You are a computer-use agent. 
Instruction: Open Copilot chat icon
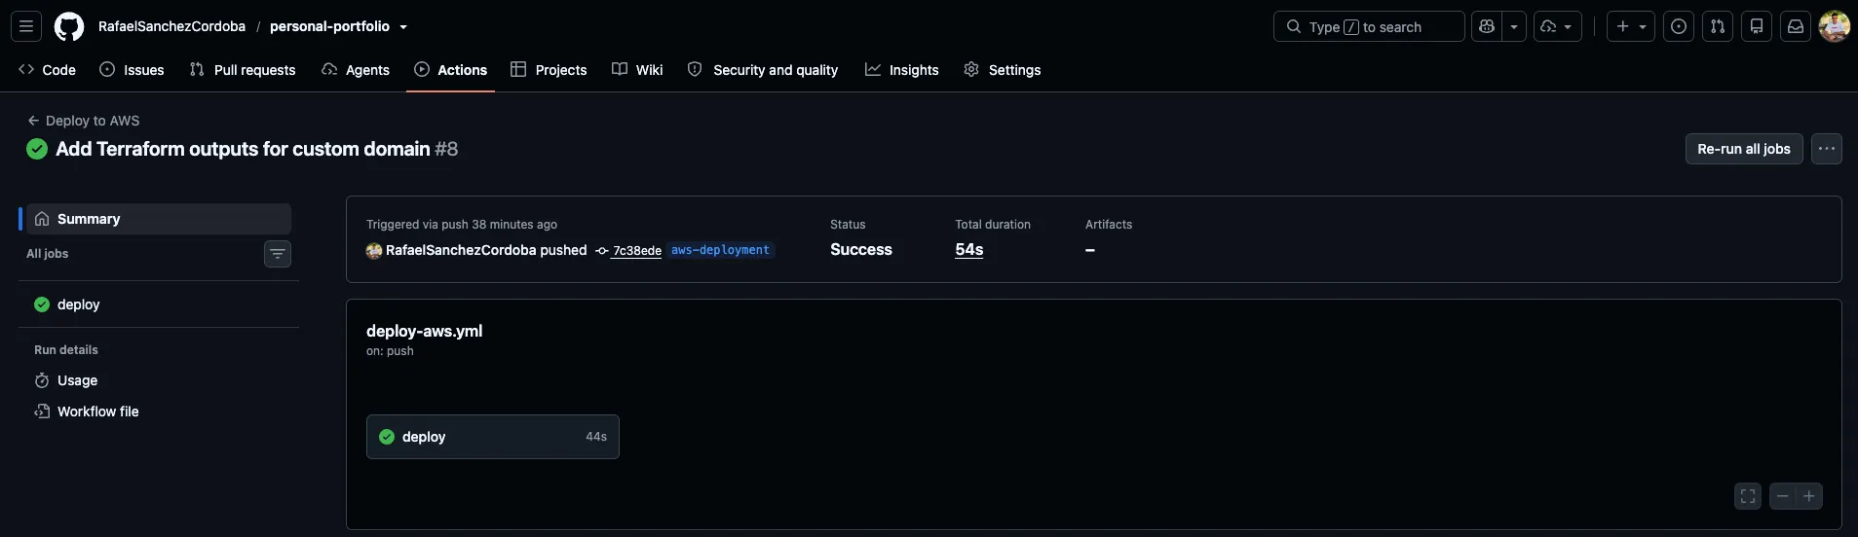click(1487, 26)
